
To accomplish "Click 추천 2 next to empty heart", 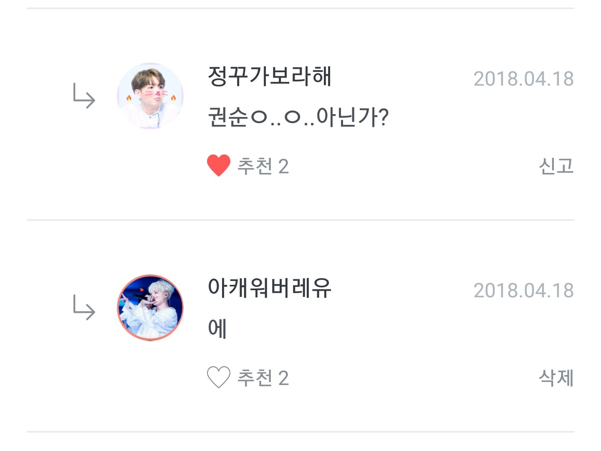I will pos(263,378).
